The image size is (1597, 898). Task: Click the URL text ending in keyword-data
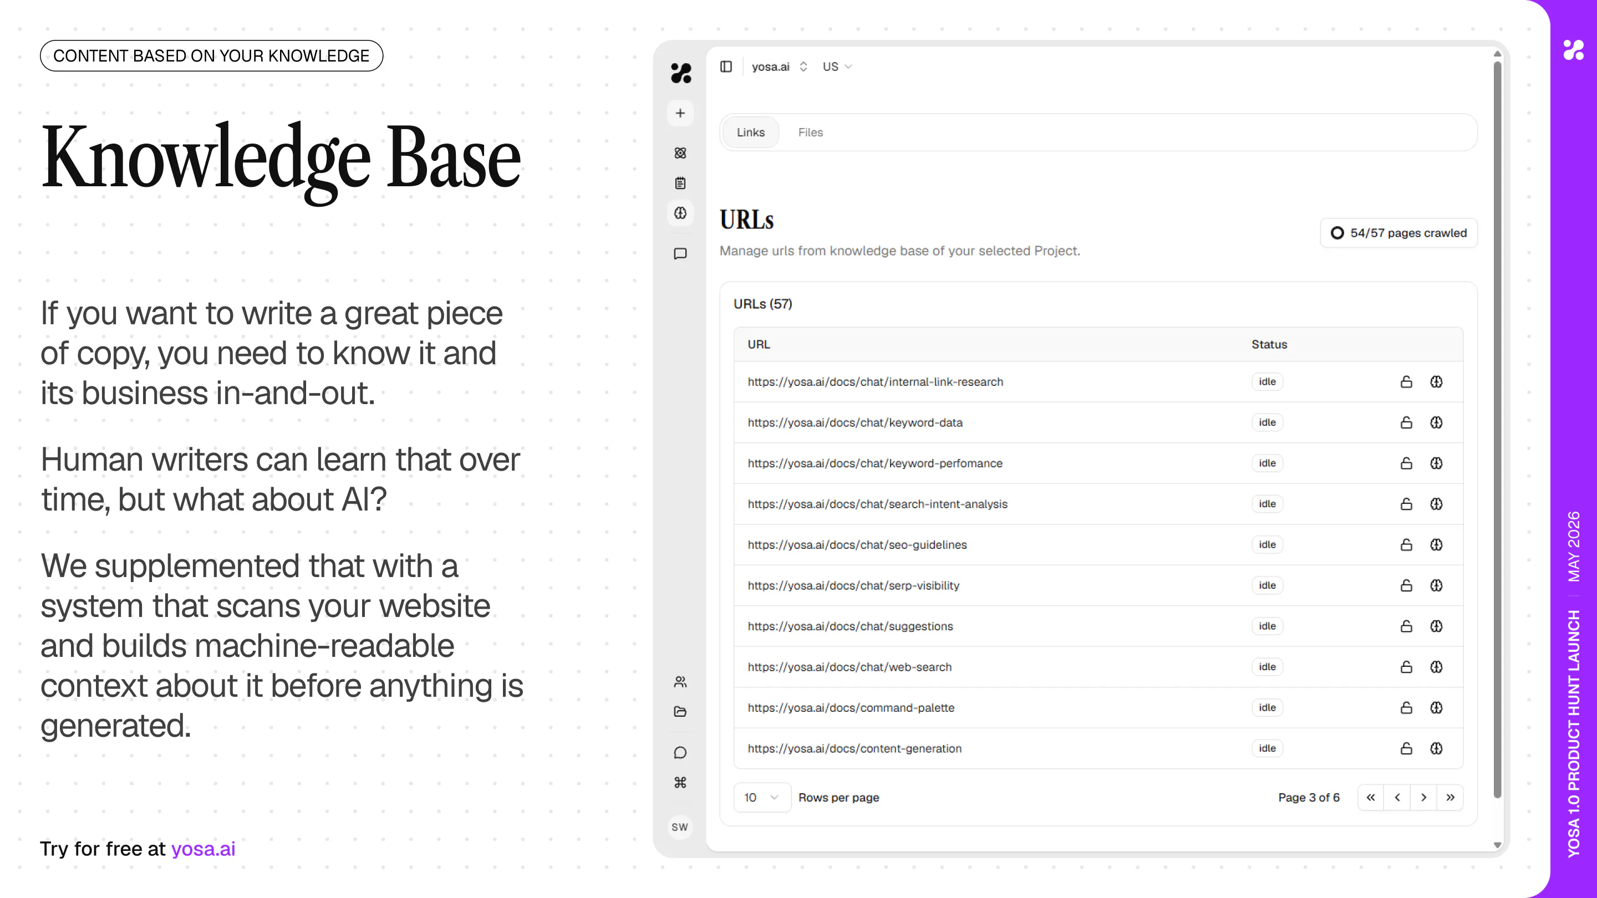click(x=855, y=422)
